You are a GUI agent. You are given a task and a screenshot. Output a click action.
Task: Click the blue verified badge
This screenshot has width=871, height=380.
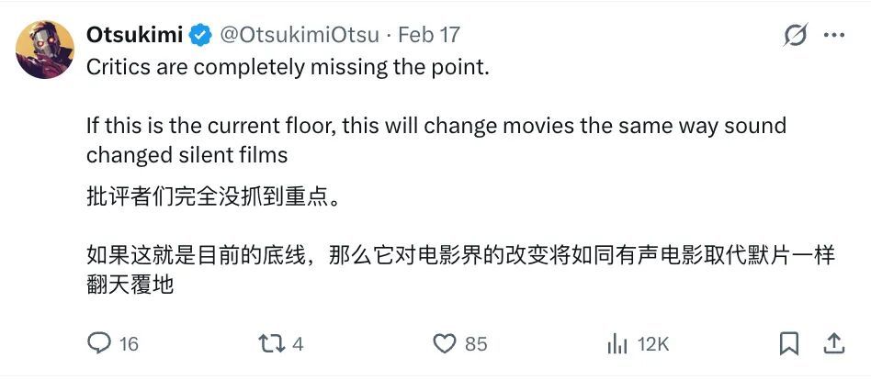tap(201, 35)
